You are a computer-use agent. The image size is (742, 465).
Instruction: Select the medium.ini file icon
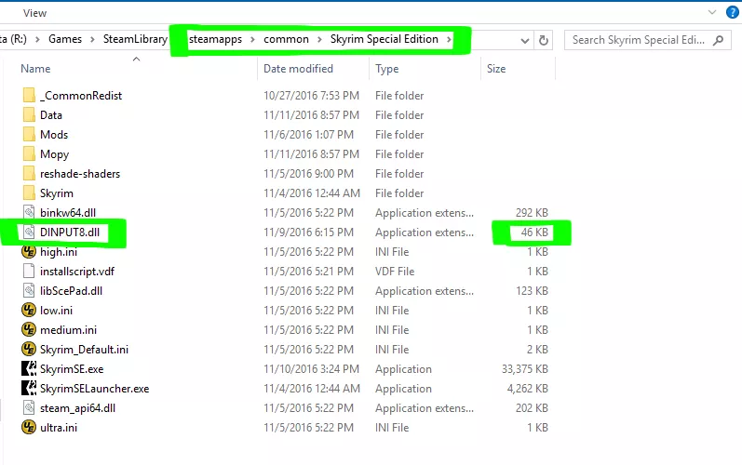pyautogui.click(x=29, y=330)
